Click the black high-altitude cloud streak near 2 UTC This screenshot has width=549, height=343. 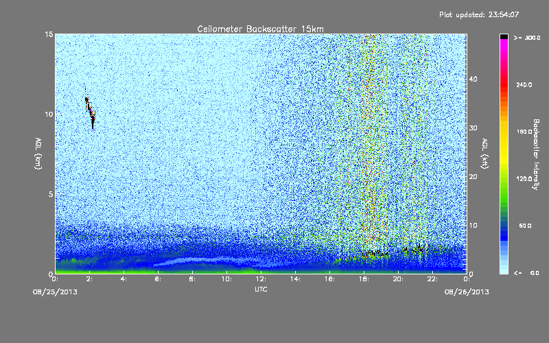[x=90, y=110]
